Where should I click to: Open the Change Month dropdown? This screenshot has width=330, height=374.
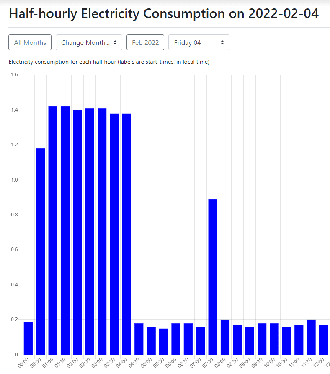pyautogui.click(x=89, y=42)
